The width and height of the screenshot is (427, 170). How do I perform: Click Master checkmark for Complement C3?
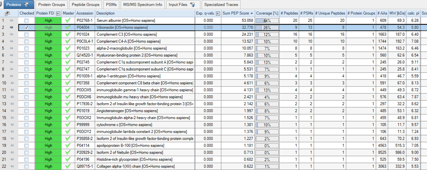68,35
